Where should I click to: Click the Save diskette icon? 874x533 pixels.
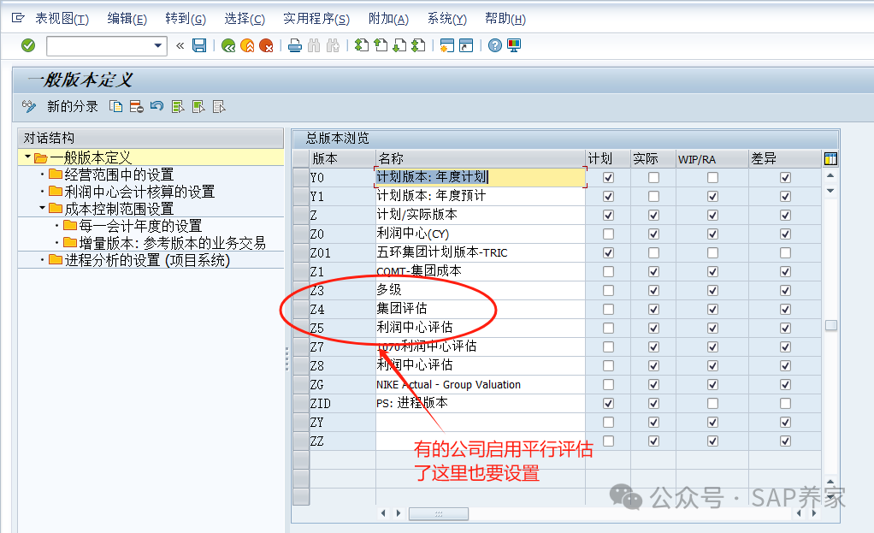199,45
